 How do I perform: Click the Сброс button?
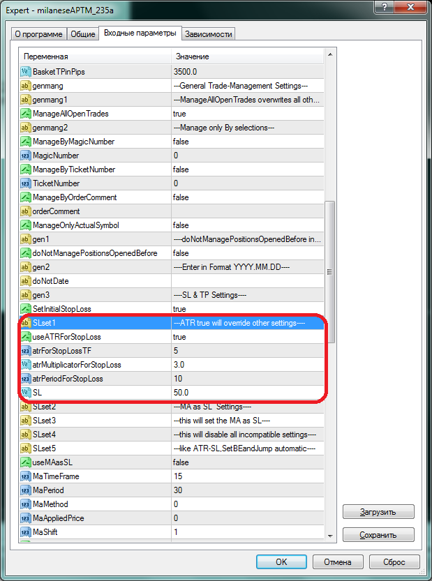394,562
